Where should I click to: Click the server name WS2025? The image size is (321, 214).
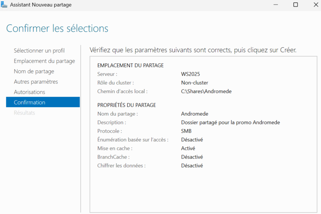tap(190, 74)
